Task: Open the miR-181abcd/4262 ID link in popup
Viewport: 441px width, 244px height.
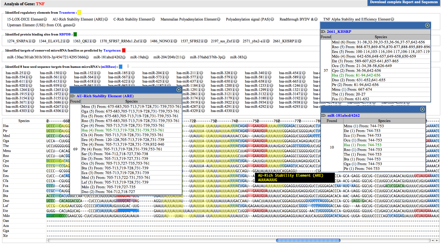Action: (x=343, y=115)
